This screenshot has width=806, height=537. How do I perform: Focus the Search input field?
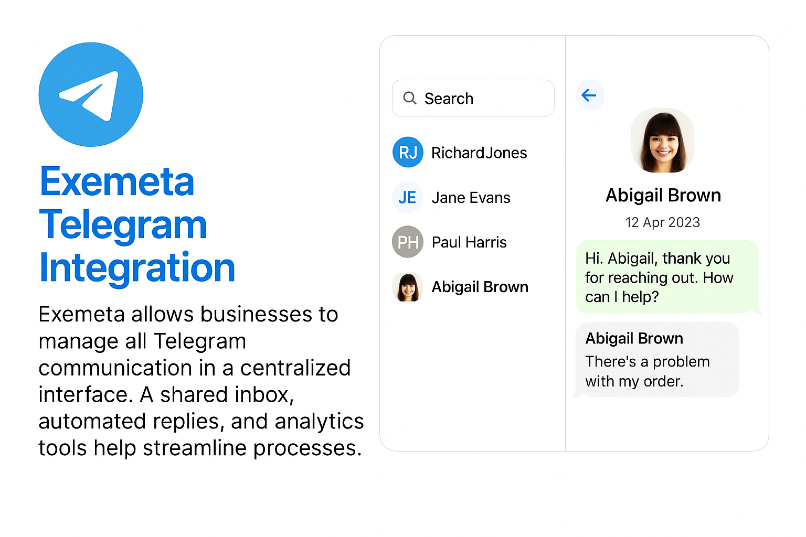pyautogui.click(x=473, y=98)
